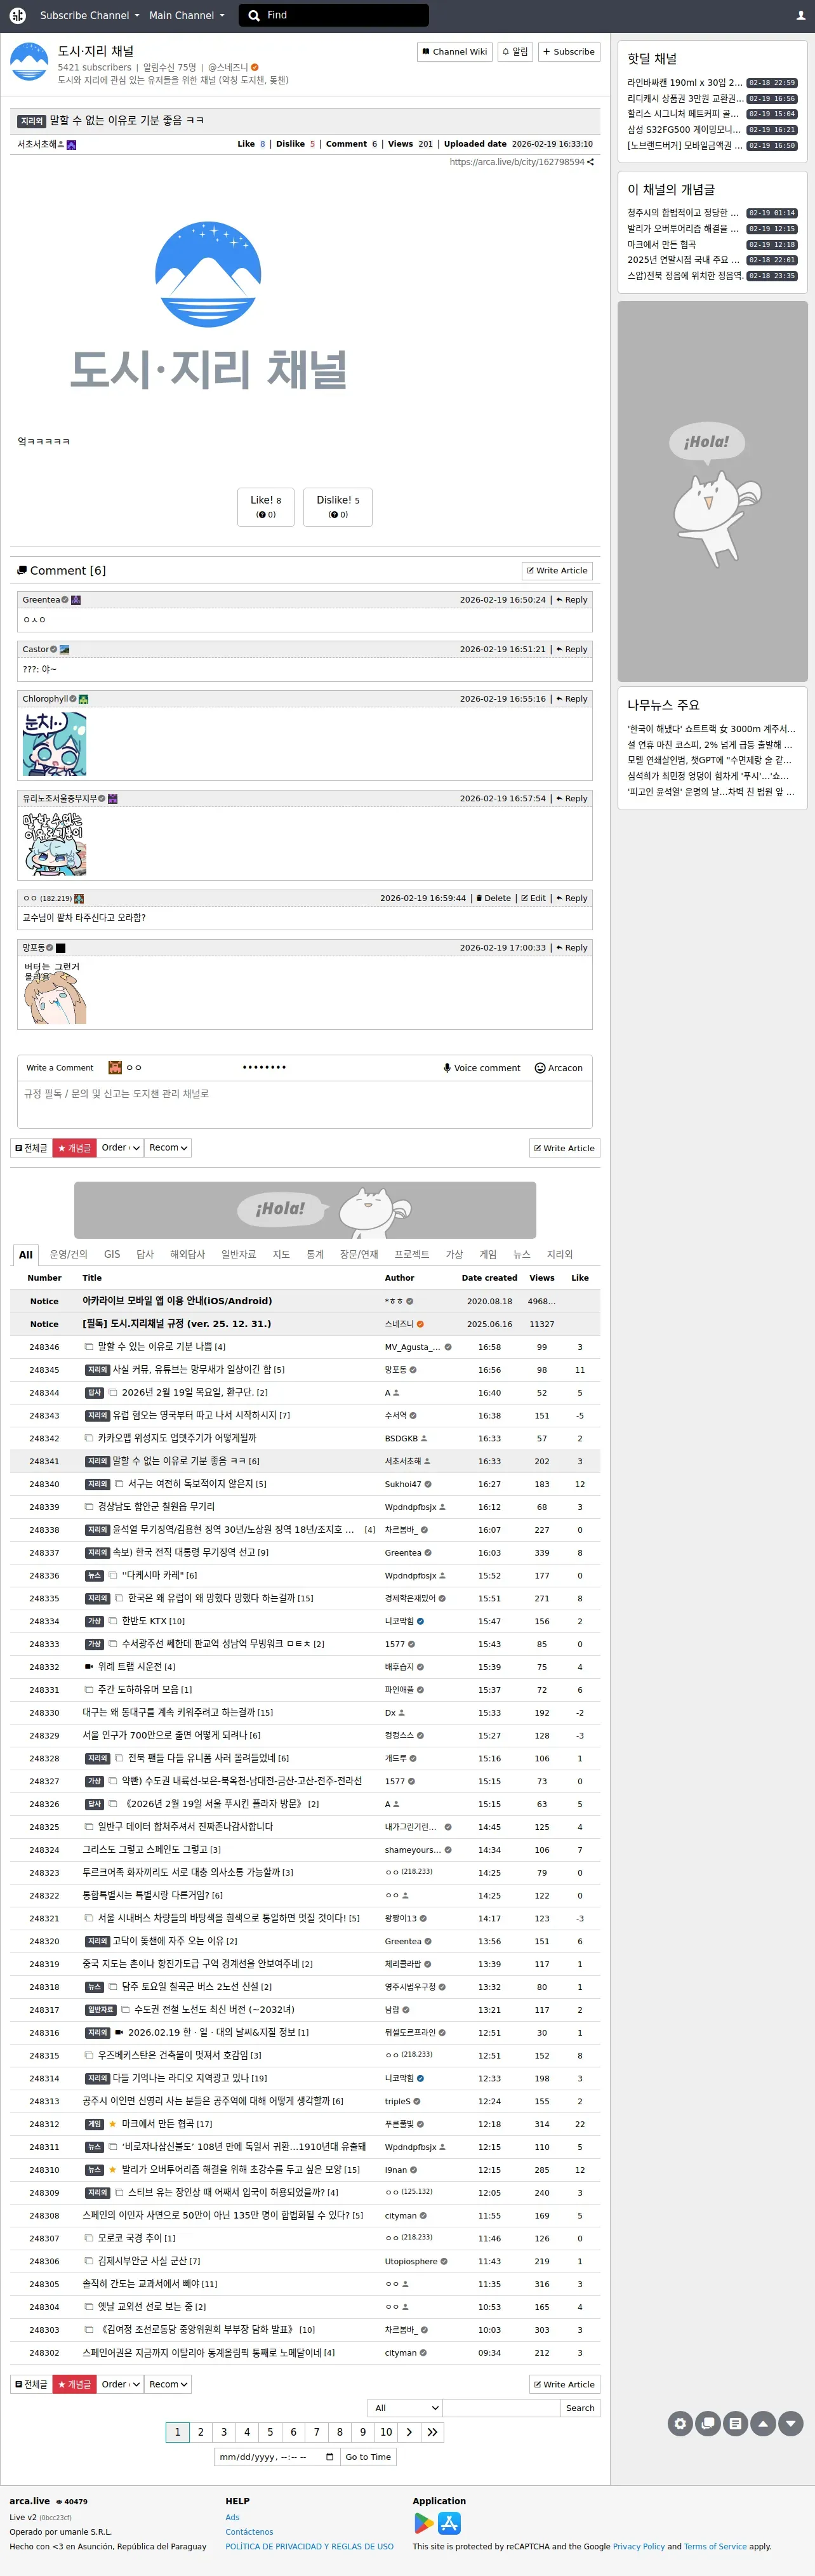Click the Chlorophyll comment's sticker image
Viewport: 815px width, 2576px height.
54,744
